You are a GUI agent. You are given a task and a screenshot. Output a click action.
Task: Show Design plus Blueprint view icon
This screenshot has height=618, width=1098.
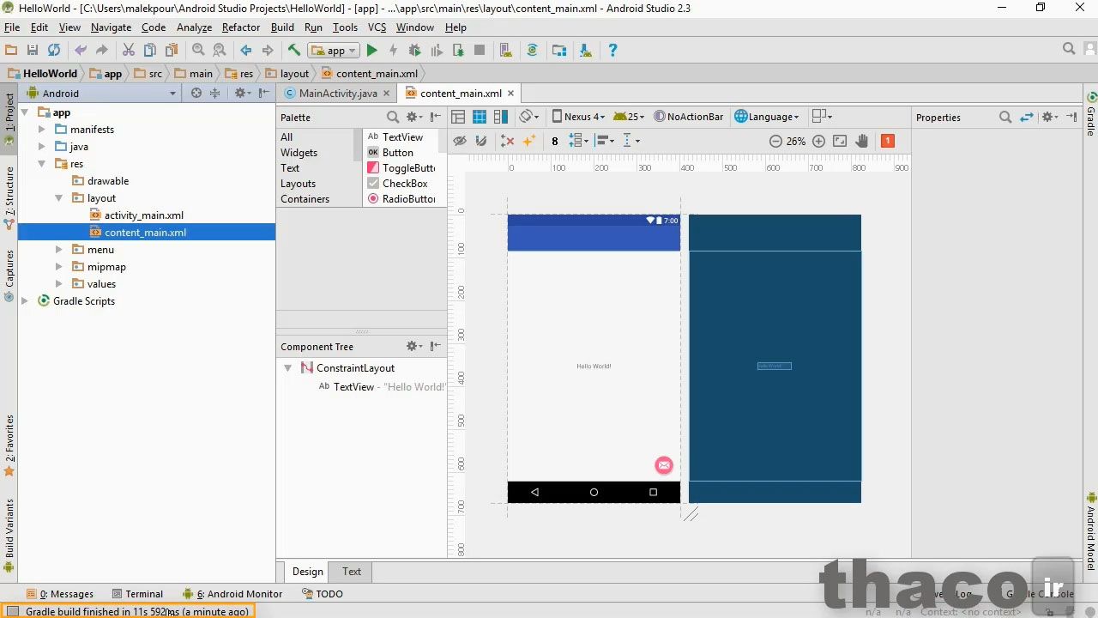pos(501,117)
